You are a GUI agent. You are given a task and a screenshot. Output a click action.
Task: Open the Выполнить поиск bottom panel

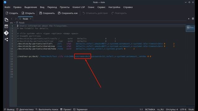coord(47,109)
